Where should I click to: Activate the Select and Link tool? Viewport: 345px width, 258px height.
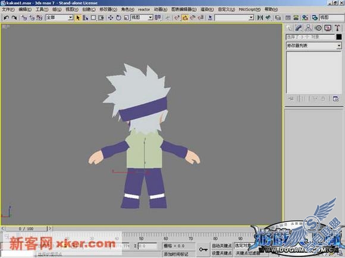click(24, 18)
